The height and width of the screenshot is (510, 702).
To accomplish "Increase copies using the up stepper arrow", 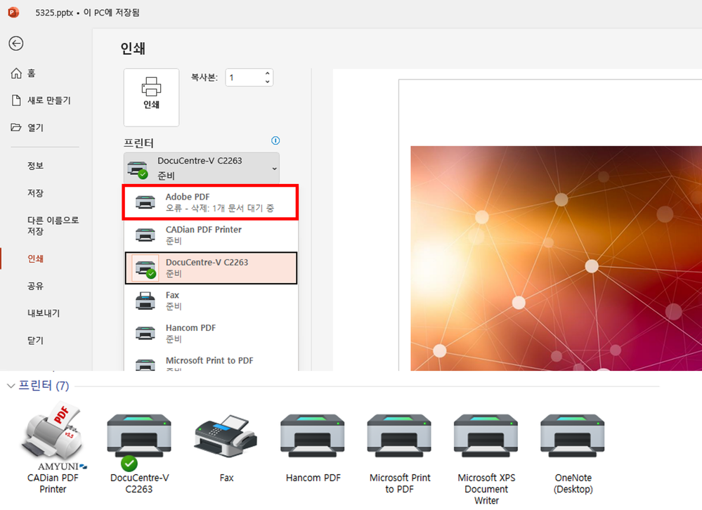I will pyautogui.click(x=266, y=72).
